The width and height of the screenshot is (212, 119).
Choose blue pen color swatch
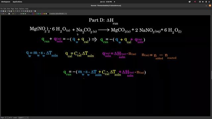point(32,14)
